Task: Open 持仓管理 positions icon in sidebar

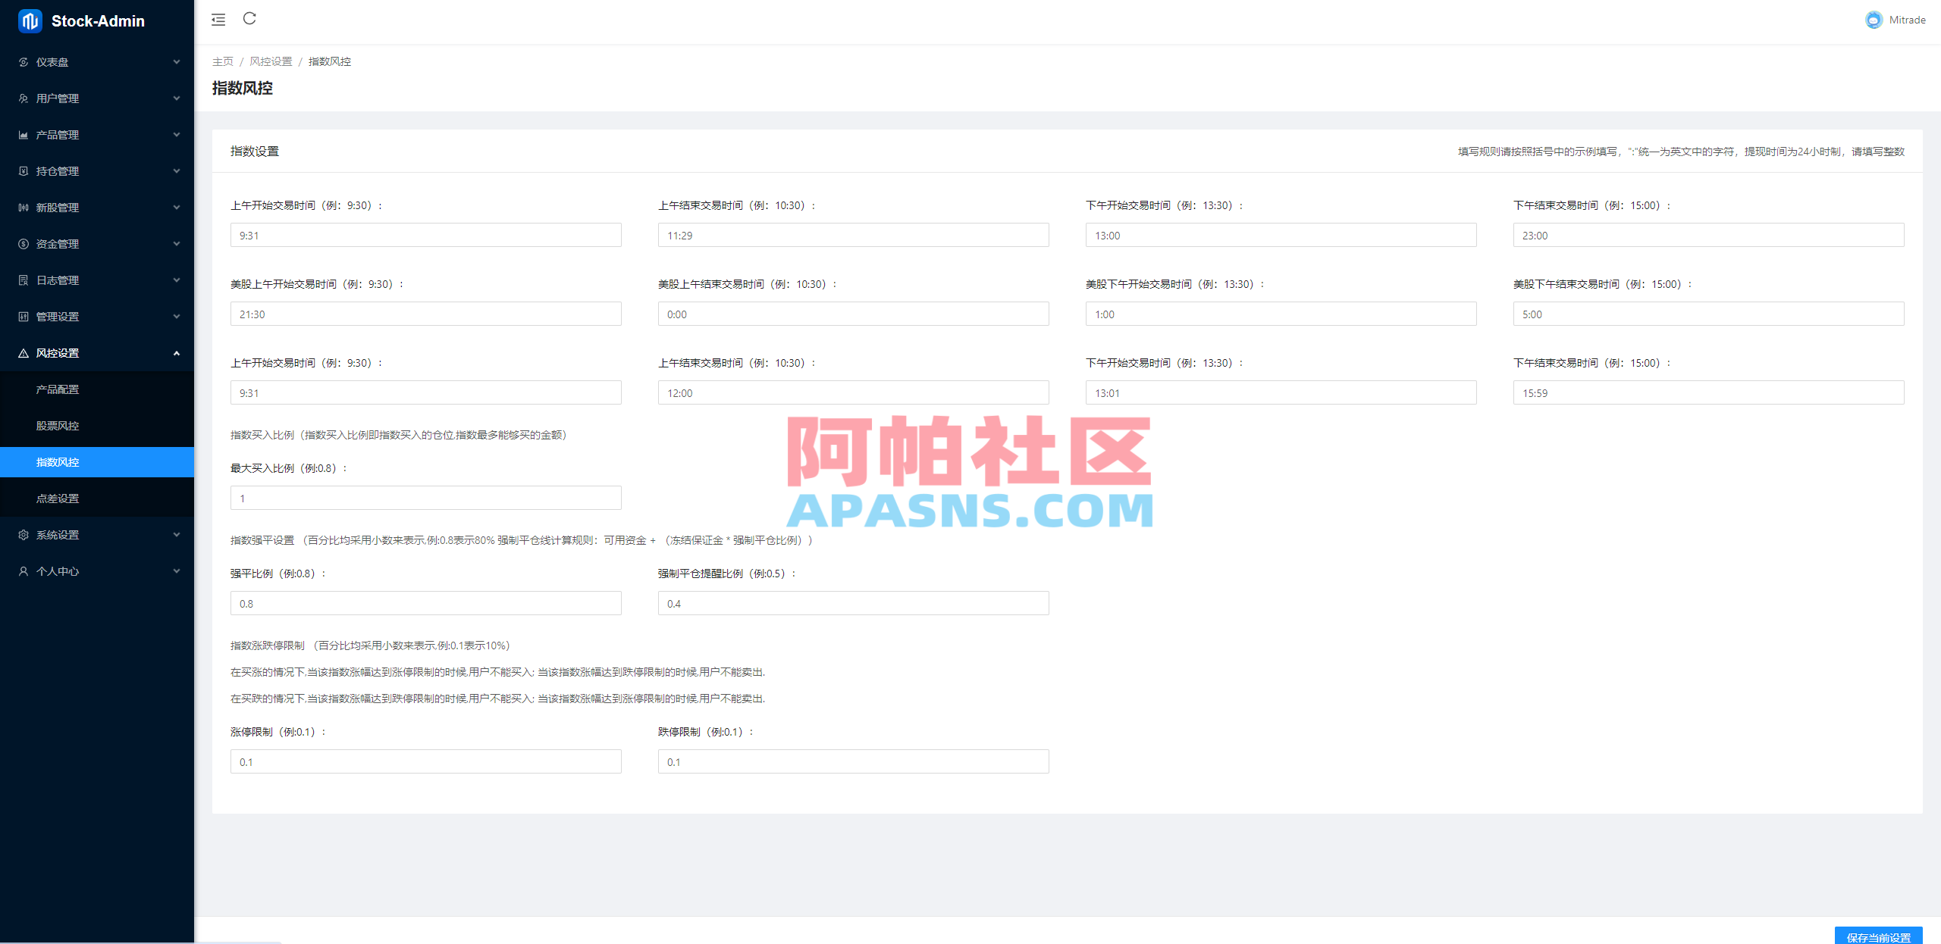Action: pyautogui.click(x=23, y=170)
